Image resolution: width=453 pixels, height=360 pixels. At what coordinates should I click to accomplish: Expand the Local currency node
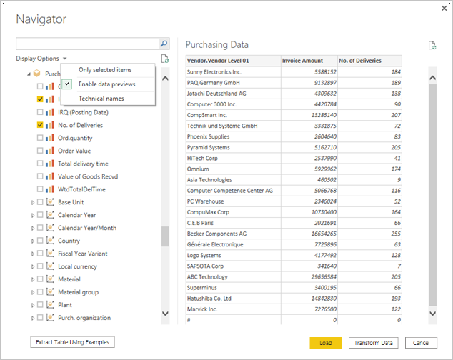[x=33, y=266]
